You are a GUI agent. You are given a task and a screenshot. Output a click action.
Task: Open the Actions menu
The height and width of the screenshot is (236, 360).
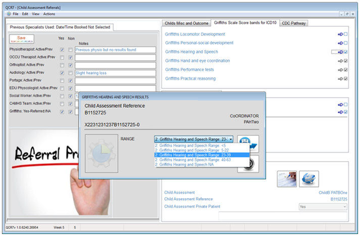(x=49, y=14)
